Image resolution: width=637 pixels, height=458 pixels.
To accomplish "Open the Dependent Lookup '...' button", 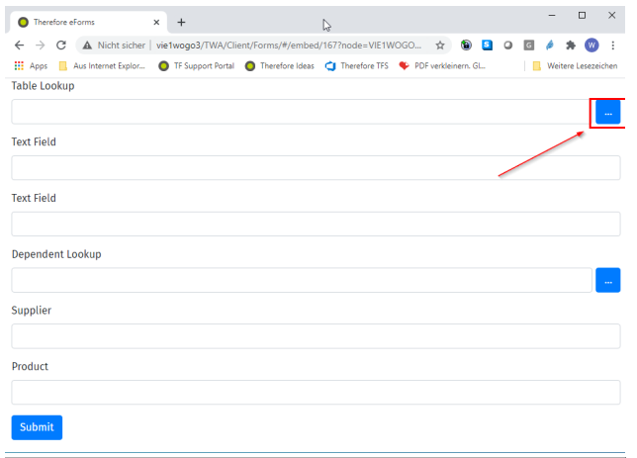I will [x=607, y=280].
